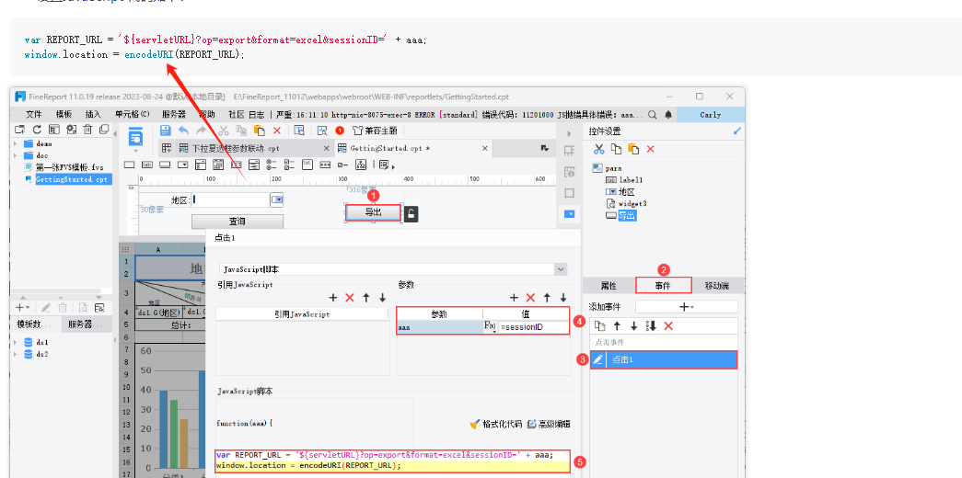962x478 pixels.
Task: Open the 地区 combo box dropdown arrow
Action: 277,199
